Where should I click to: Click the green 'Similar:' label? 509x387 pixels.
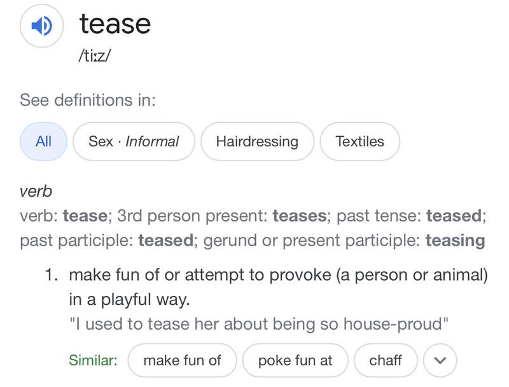tap(93, 360)
